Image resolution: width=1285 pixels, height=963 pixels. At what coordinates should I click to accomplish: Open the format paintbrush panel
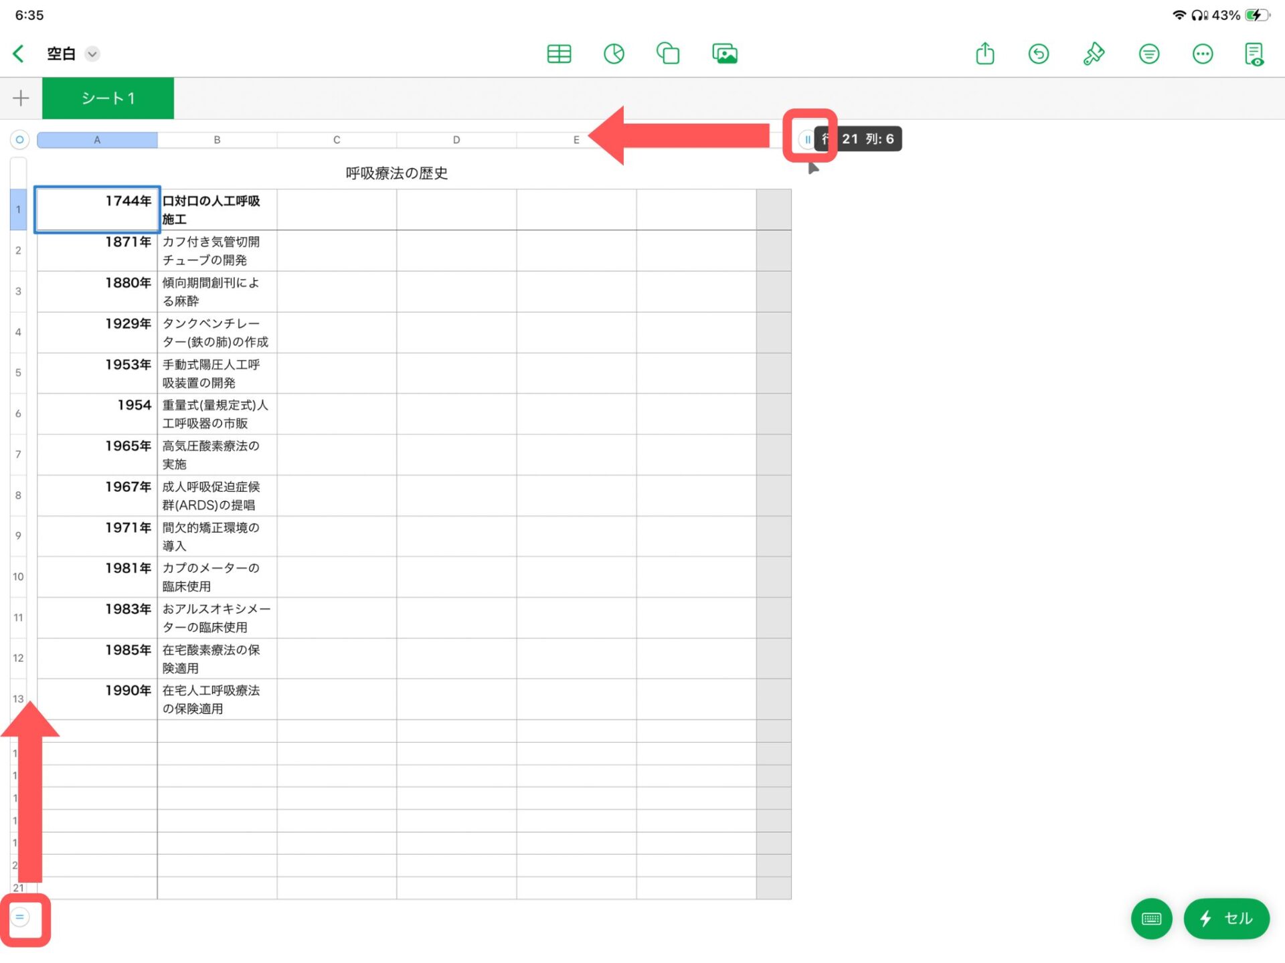(x=1093, y=54)
